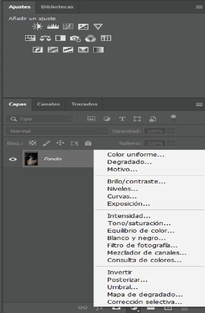Toggle lock position (move icon)
205x313 pixels.
(60, 143)
